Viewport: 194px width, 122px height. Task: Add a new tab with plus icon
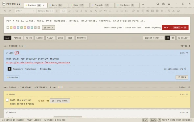click(143, 5)
